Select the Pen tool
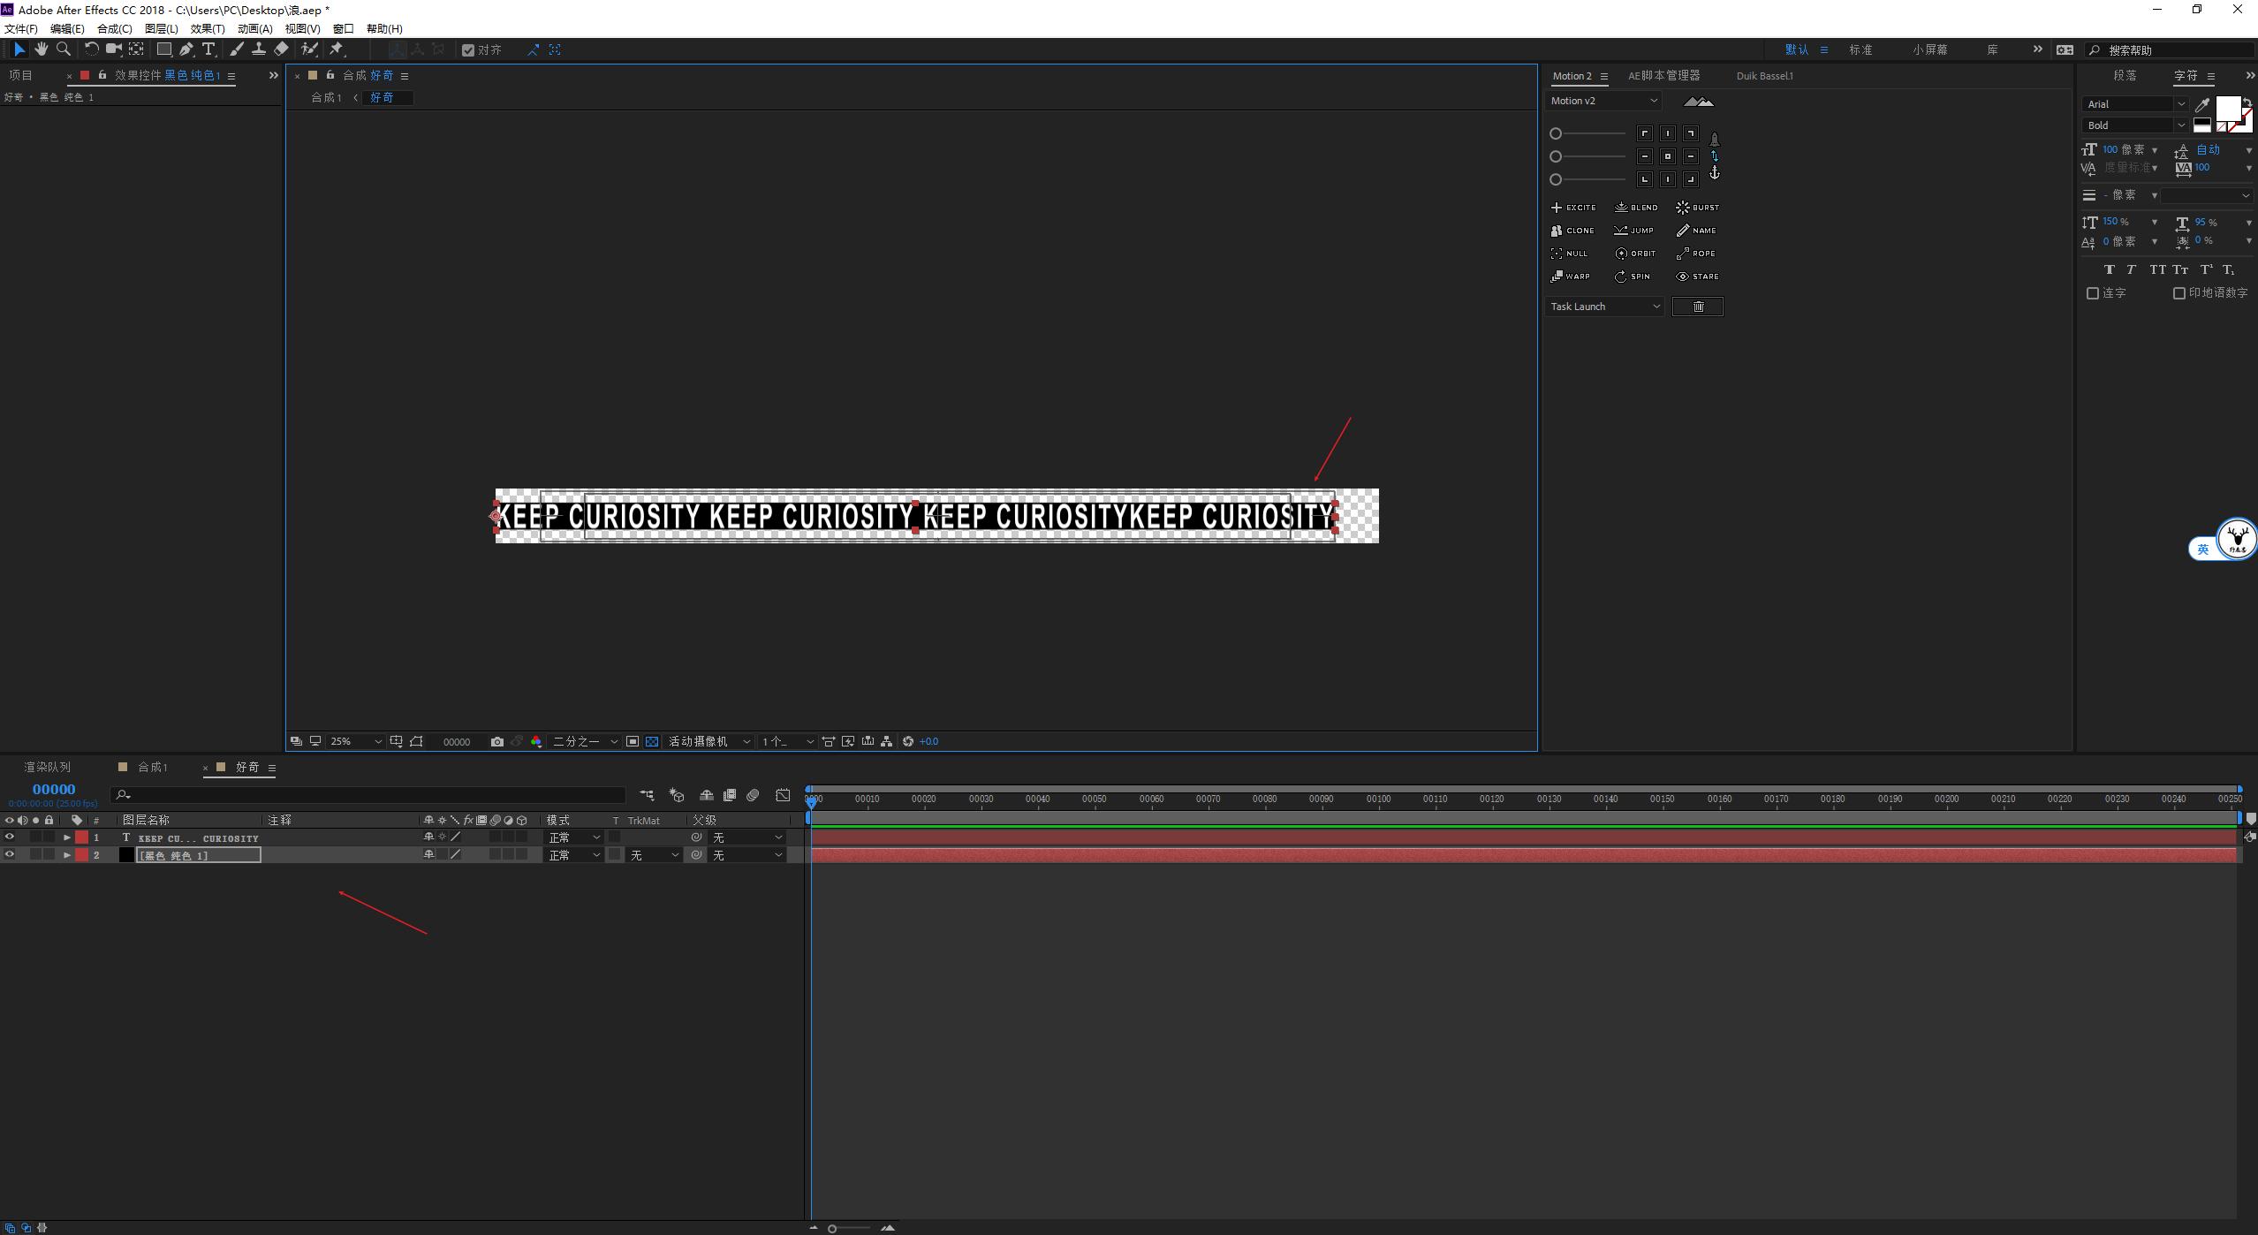Screen dimensions: 2258x1235 [x=186, y=49]
